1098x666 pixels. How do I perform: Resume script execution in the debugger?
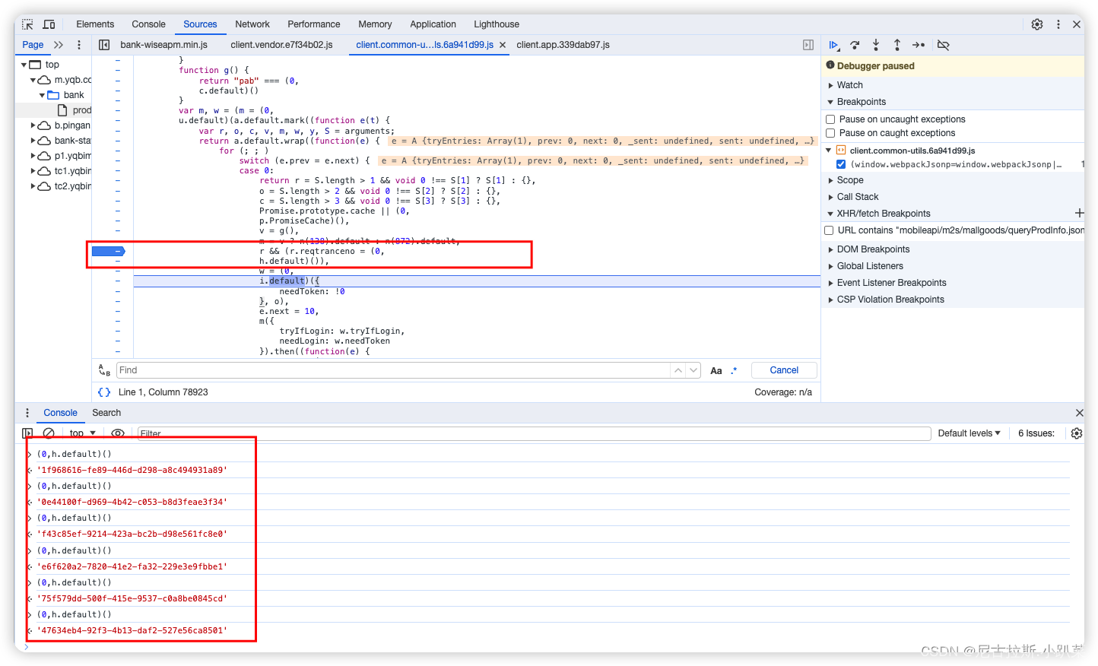click(834, 45)
